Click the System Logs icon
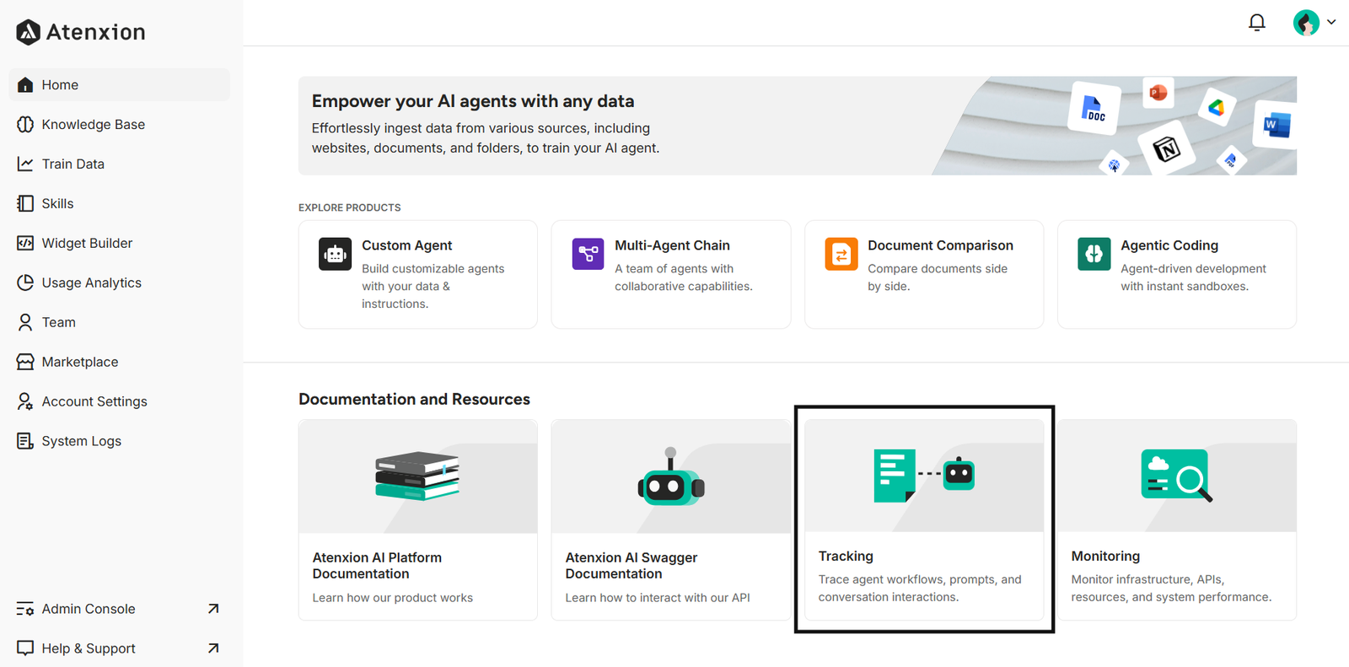Screen dimensions: 1349x667 (25, 441)
